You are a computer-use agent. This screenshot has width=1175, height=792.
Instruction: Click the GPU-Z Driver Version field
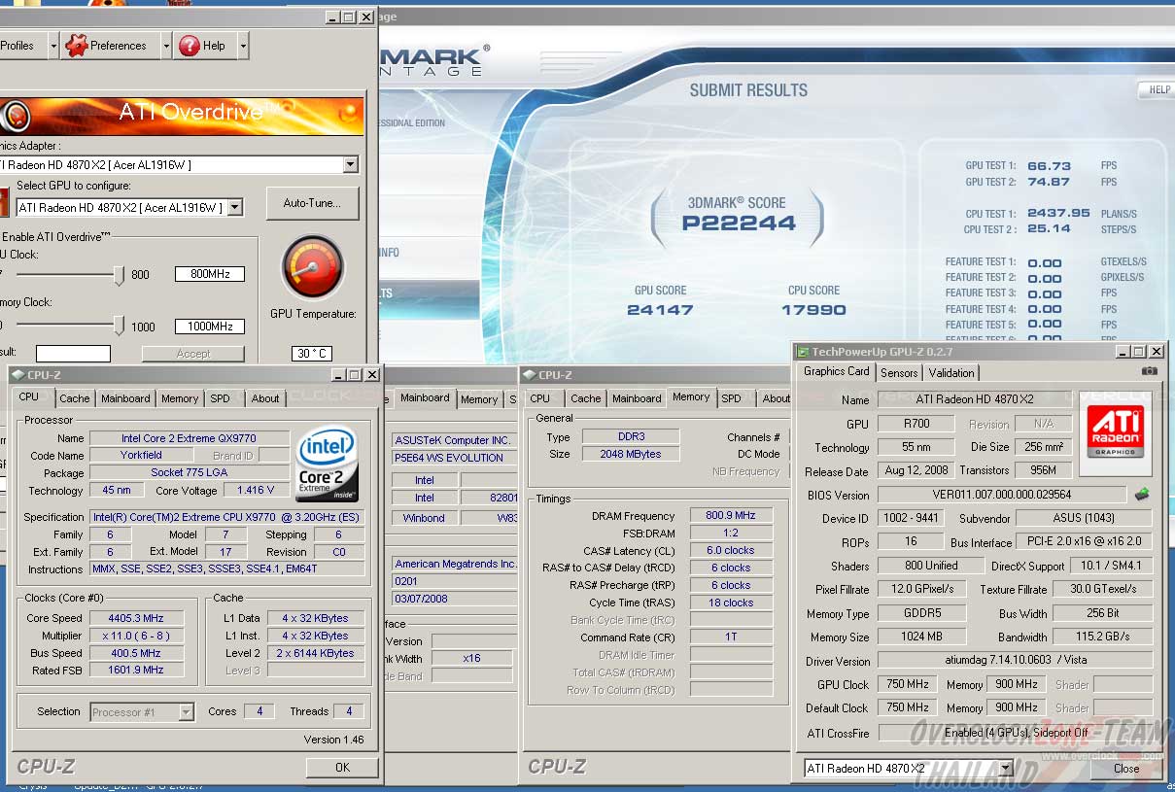(x=1015, y=661)
